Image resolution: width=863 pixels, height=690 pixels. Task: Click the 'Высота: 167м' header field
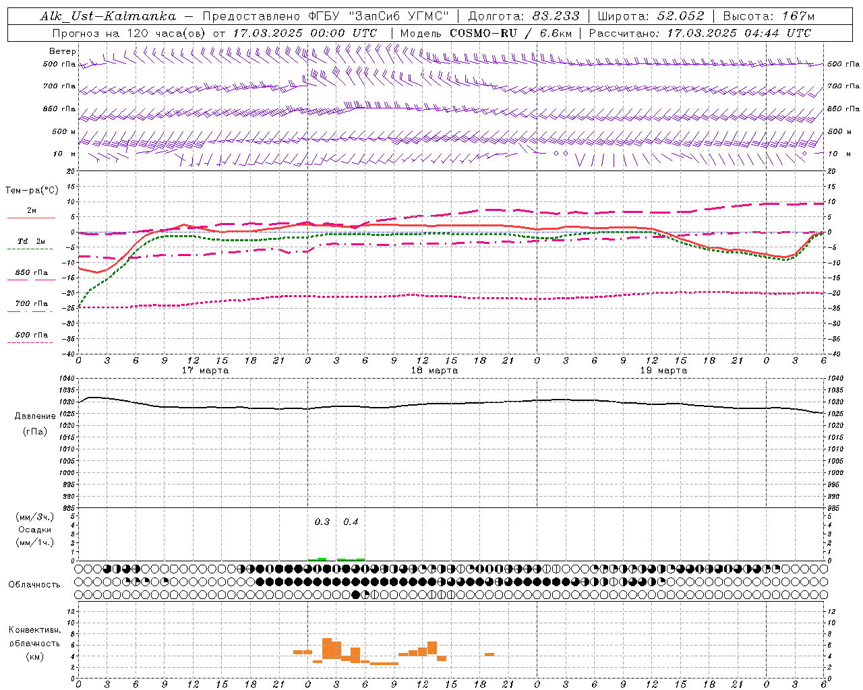pyautogui.click(x=769, y=16)
